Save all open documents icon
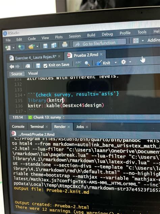The height and width of the screenshot is (214, 160). [x=54, y=45]
